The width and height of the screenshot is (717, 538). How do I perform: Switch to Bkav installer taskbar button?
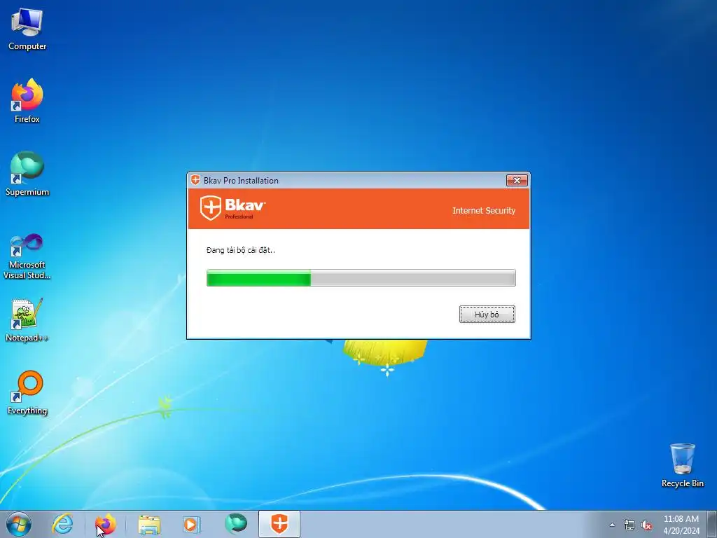click(x=279, y=524)
